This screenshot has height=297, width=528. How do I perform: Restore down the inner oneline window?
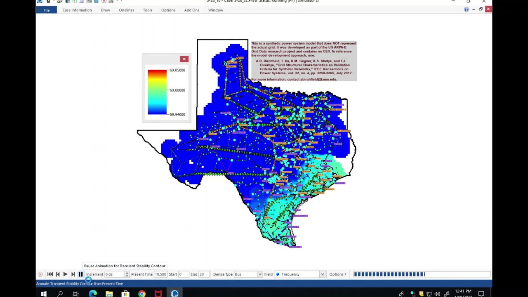pos(481,9)
